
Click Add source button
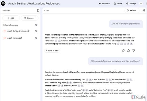(11, 18)
